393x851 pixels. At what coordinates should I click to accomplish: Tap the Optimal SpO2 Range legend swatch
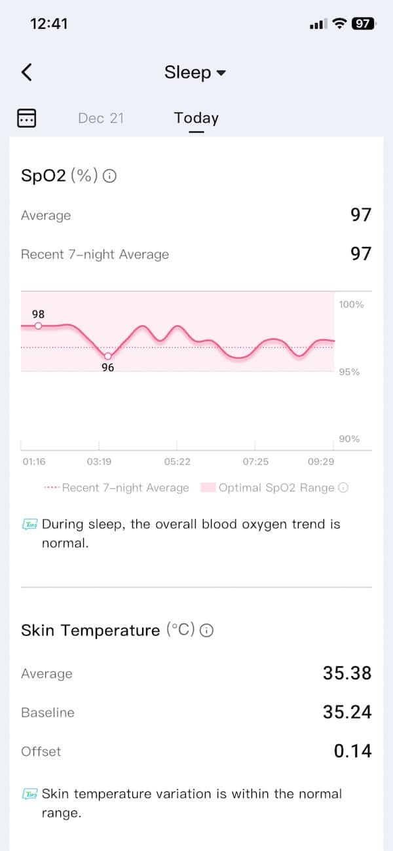click(208, 487)
